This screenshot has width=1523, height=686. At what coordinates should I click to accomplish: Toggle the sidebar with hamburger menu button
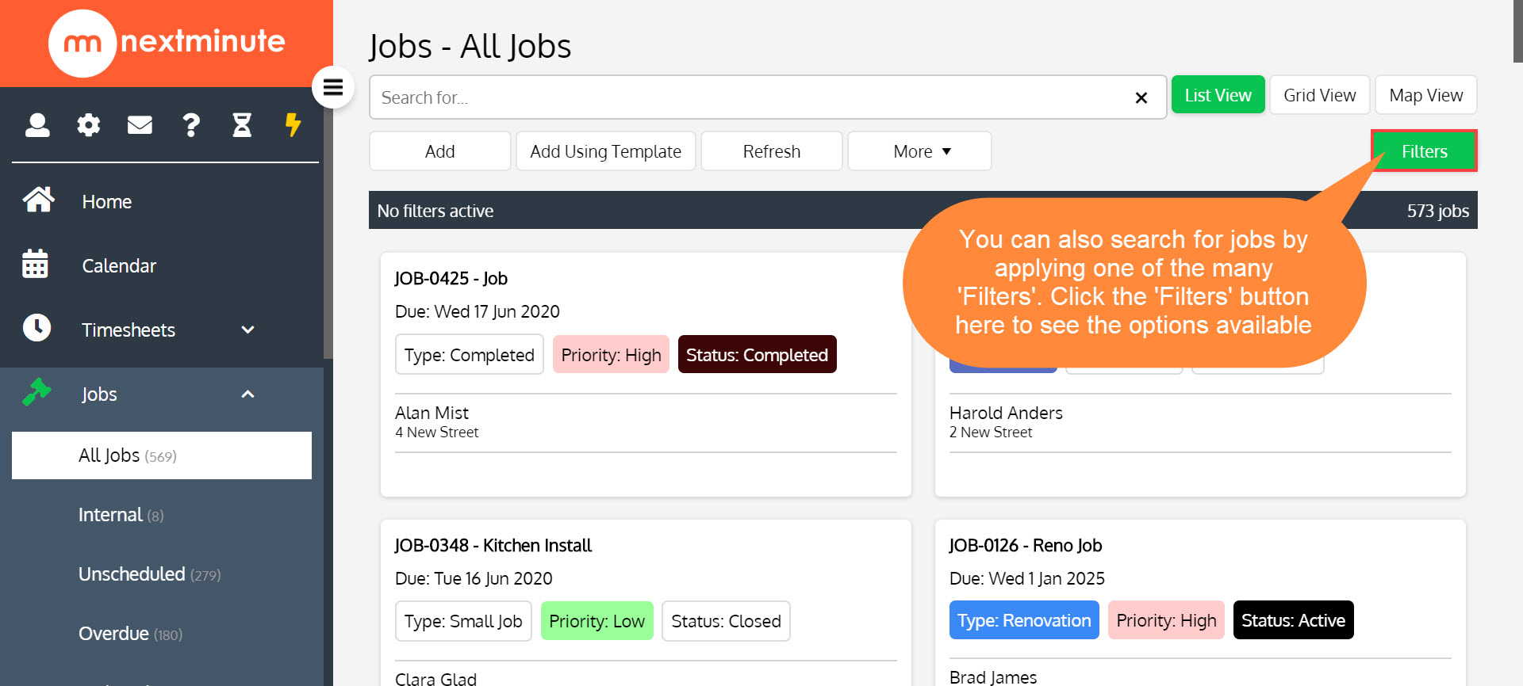click(333, 87)
